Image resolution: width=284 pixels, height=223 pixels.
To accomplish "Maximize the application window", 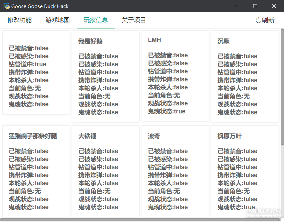I will click(x=255, y=6).
